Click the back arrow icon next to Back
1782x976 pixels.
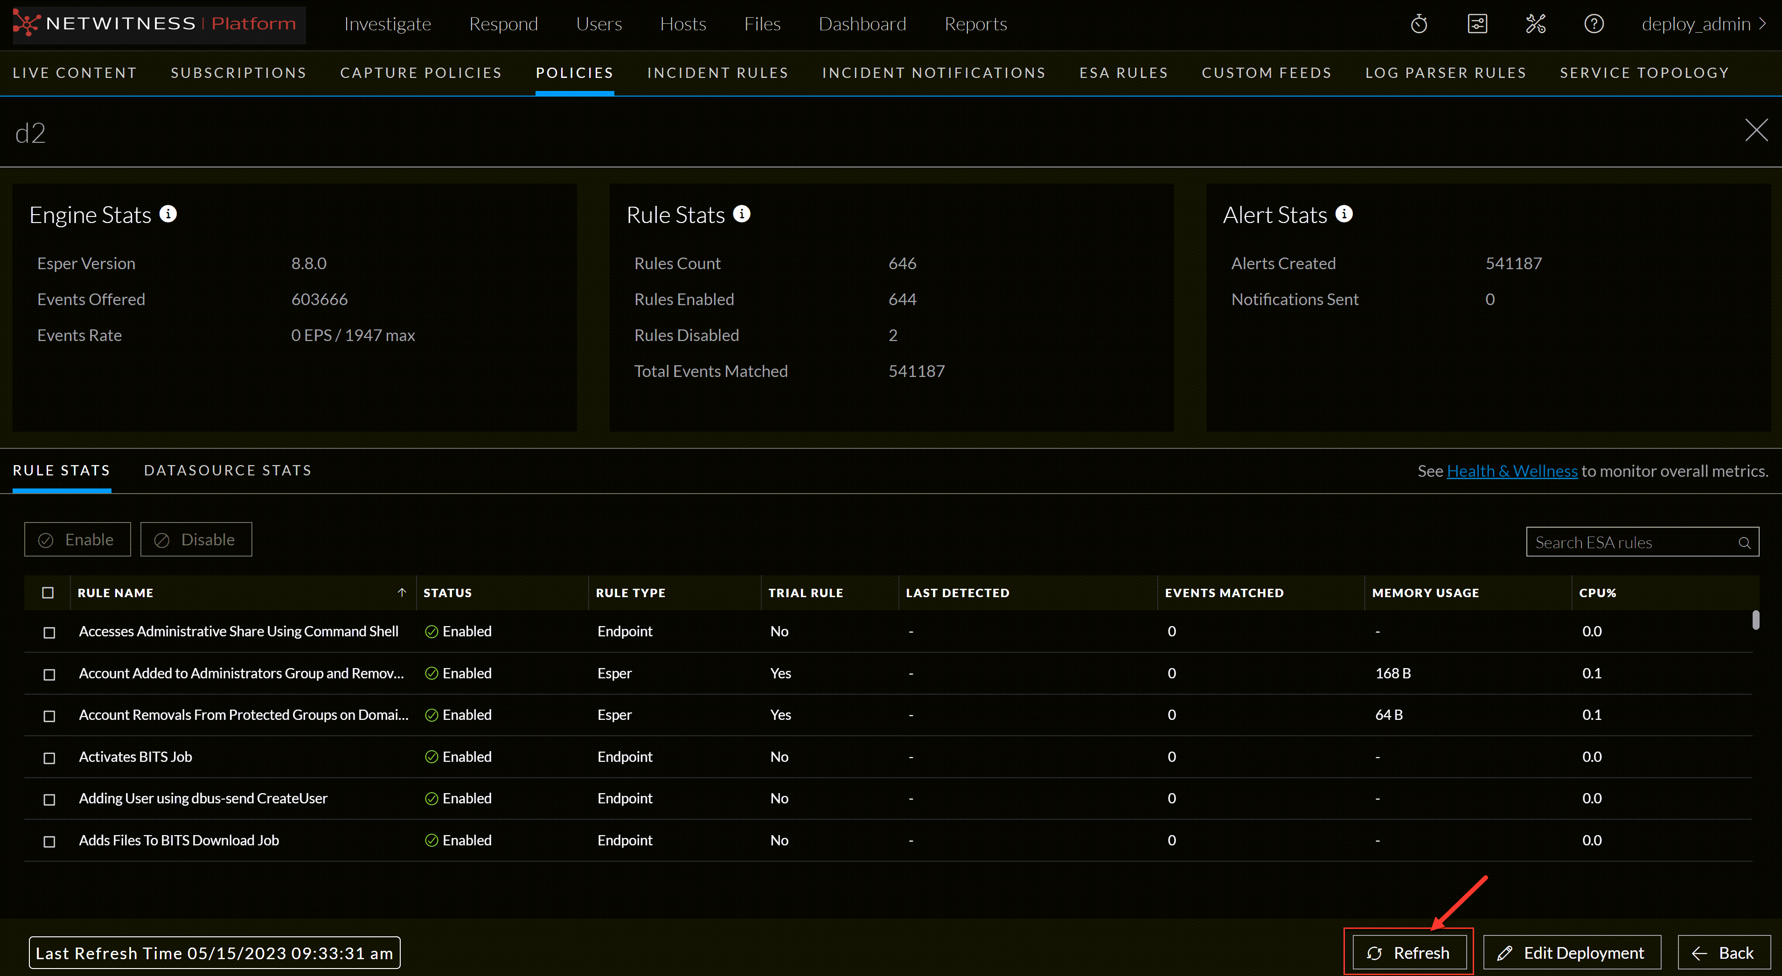1700,953
